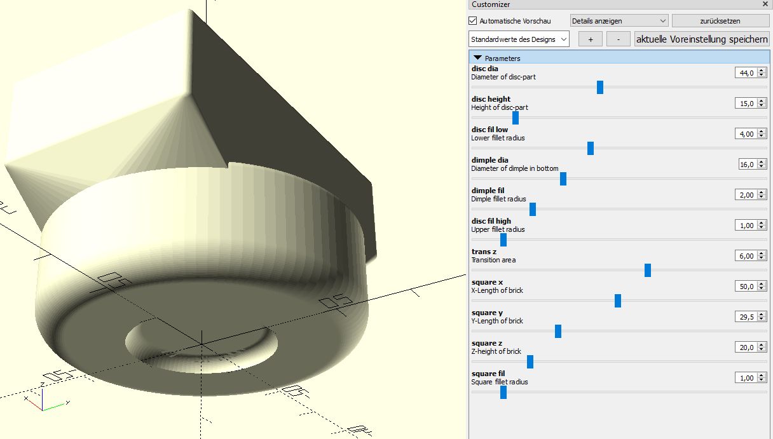
Task: Click the disc dia value field
Action: (745, 73)
